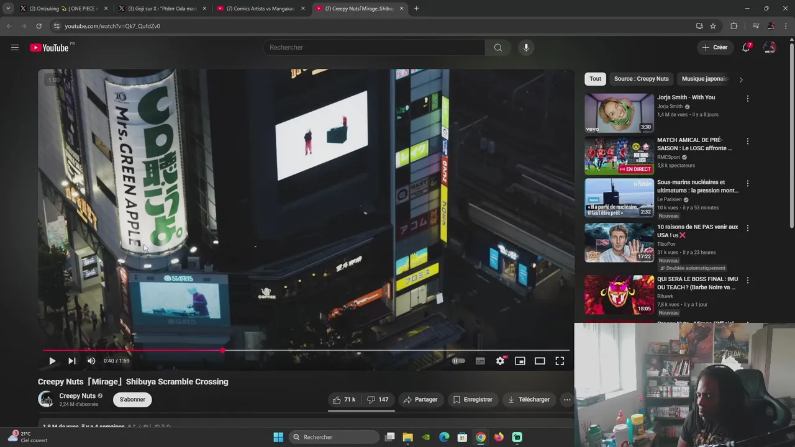795x447 pixels.
Task: Open Microsoft Edge from the taskbar
Action: [444, 437]
